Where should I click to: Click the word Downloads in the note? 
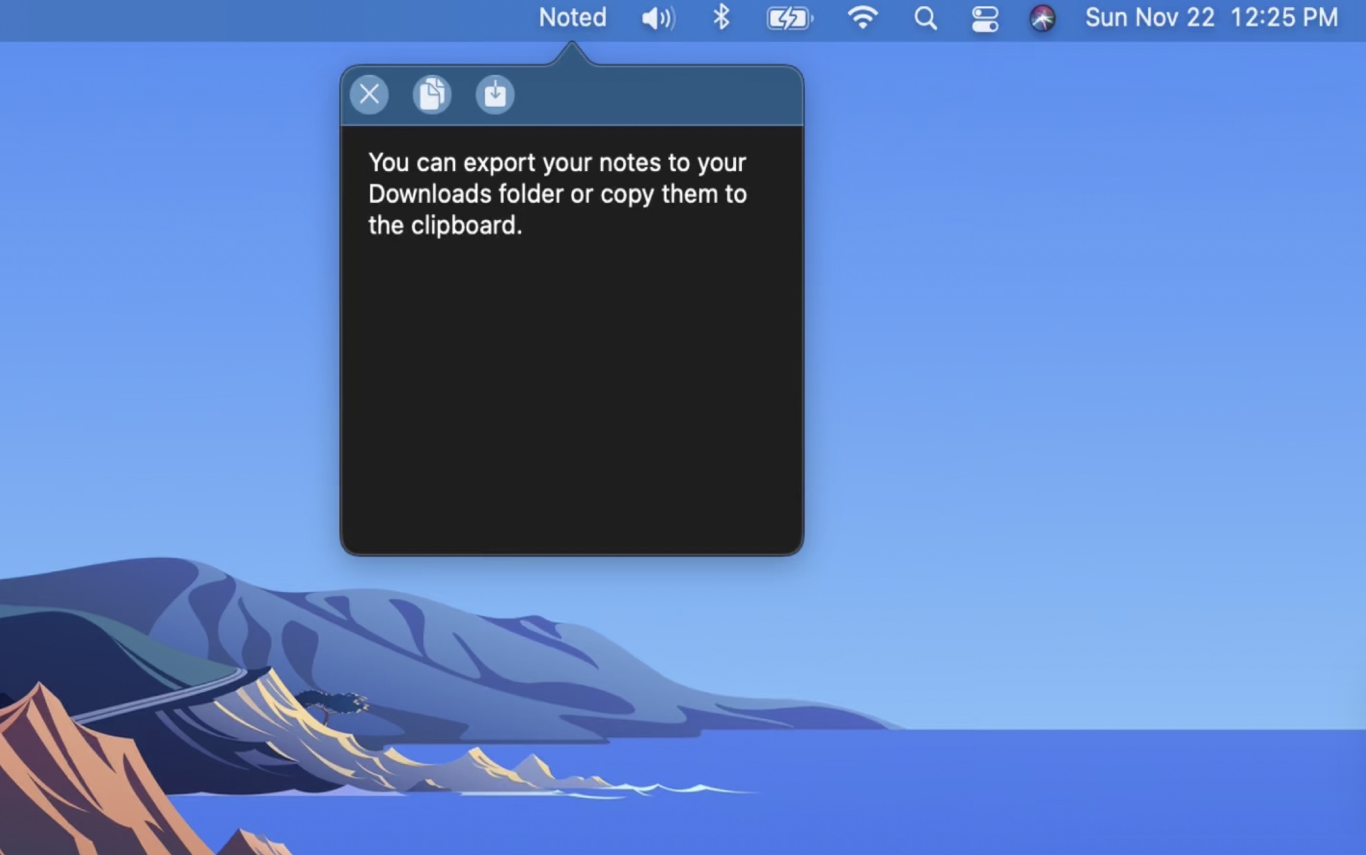(429, 194)
